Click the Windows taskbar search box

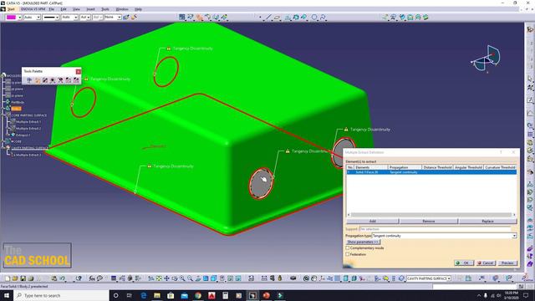[61, 295]
